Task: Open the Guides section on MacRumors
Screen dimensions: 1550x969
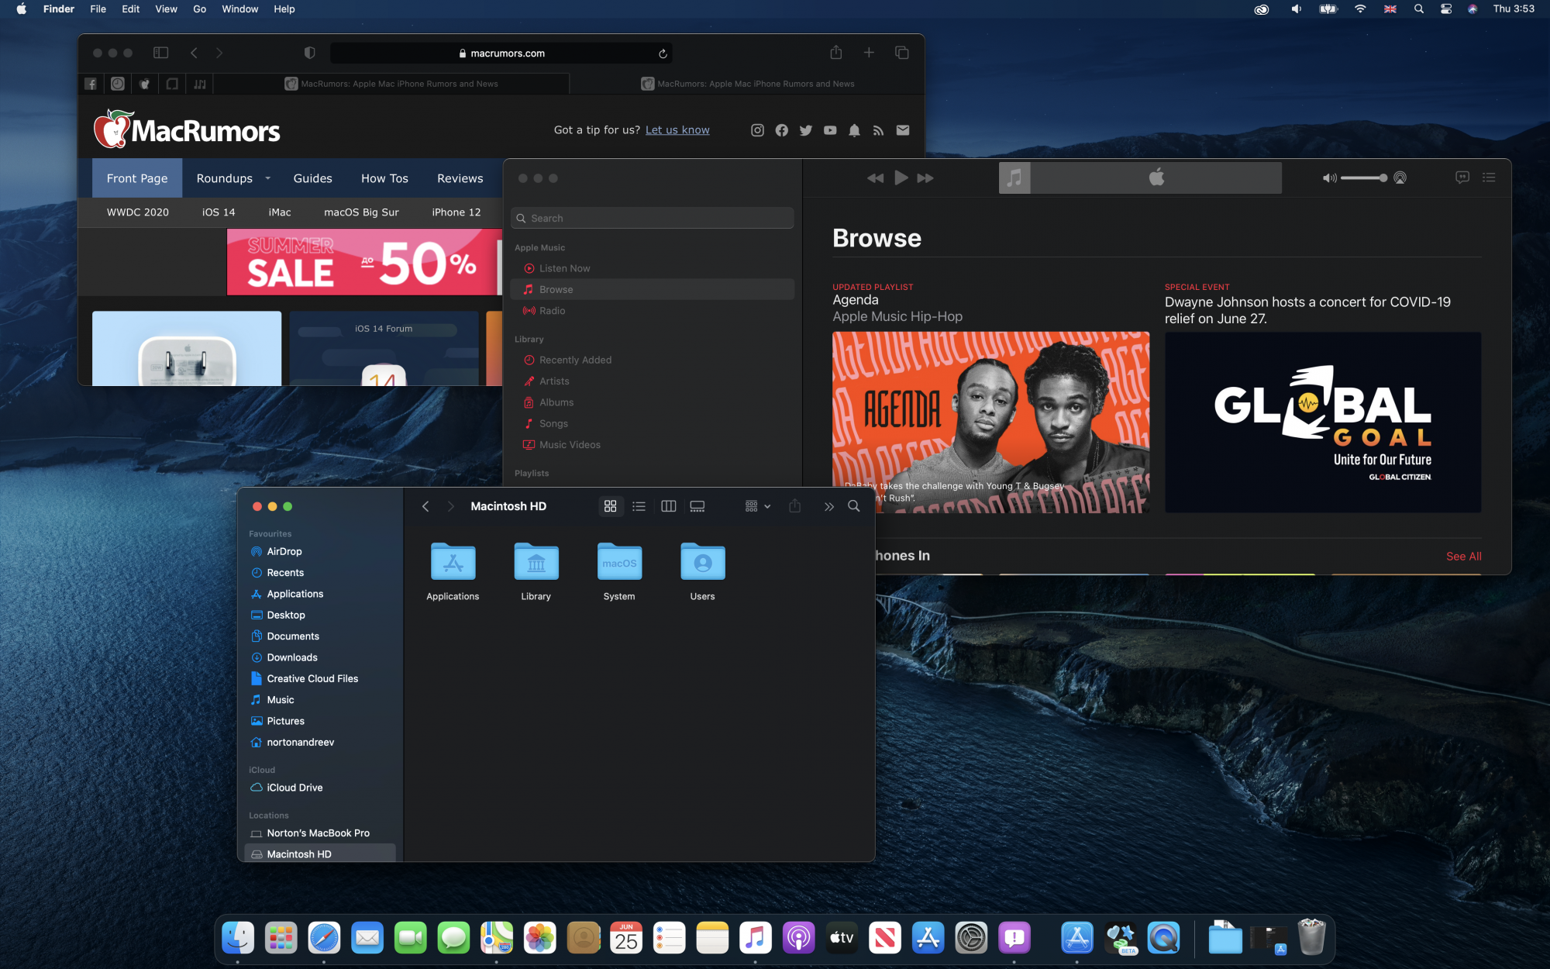Action: [x=312, y=178]
